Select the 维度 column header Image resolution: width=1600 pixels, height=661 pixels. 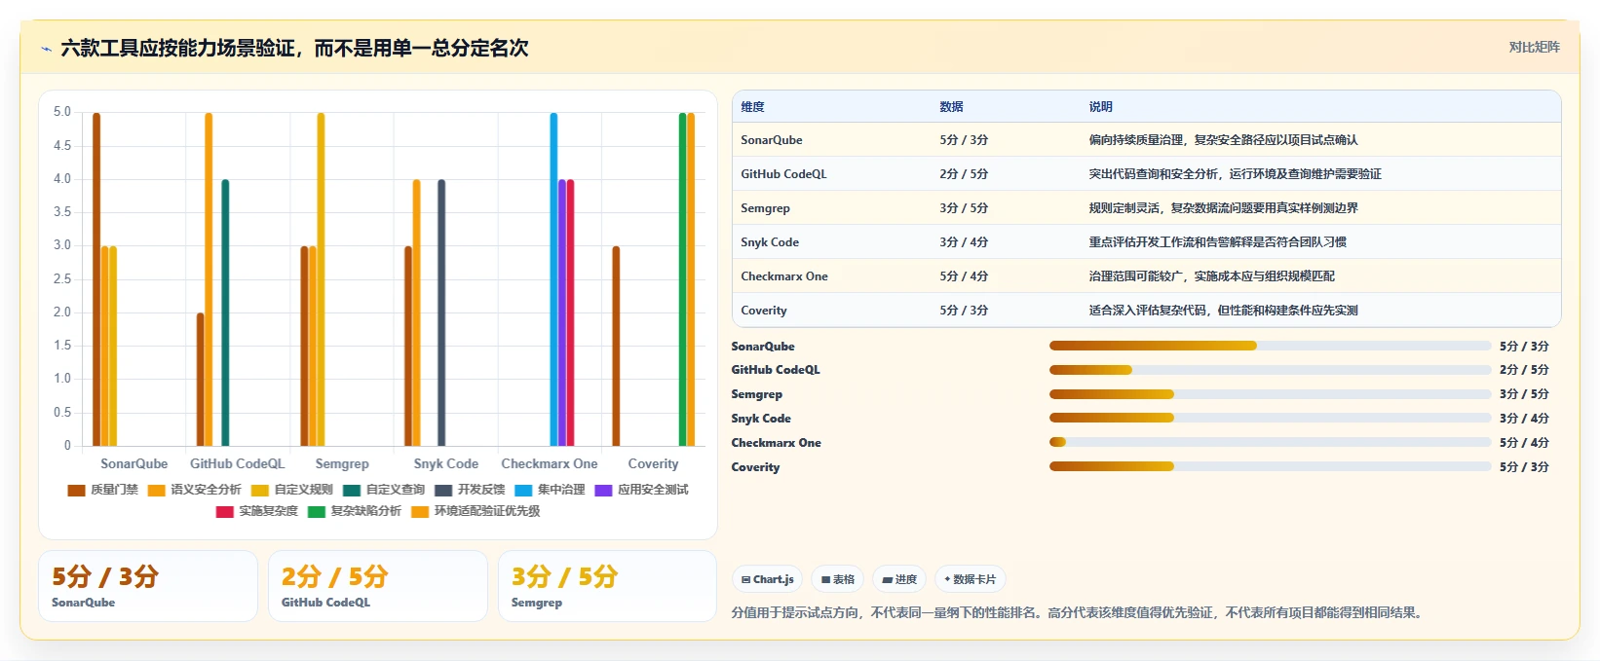point(752,107)
